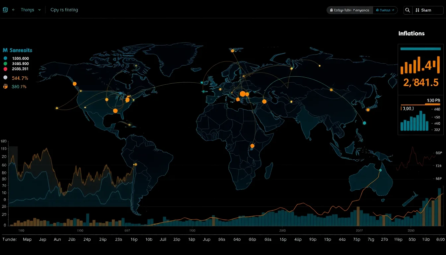Click the teal app logo icon
446x255 pixels.
point(4,10)
